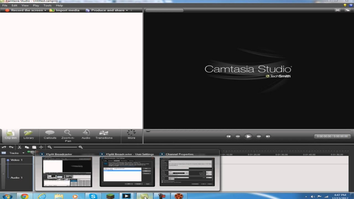The image size is (354, 199).
Task: Jump to previous clip button
Action: pyautogui.click(x=228, y=136)
